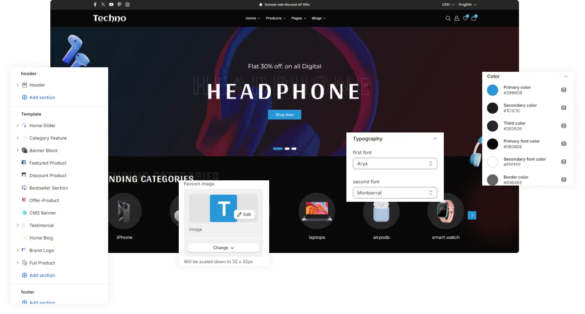Collapse the Typography panel
Screen dimensions: 585x314
tap(435, 139)
